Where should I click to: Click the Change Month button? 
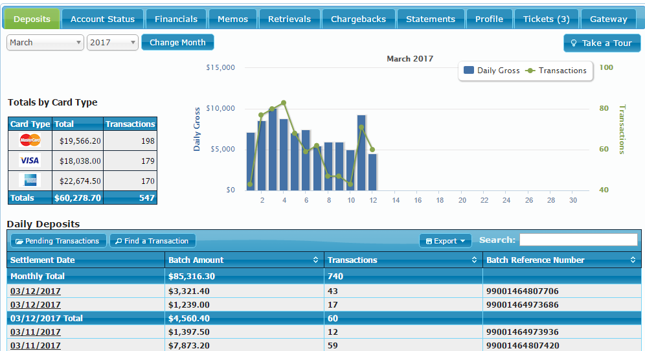(177, 43)
